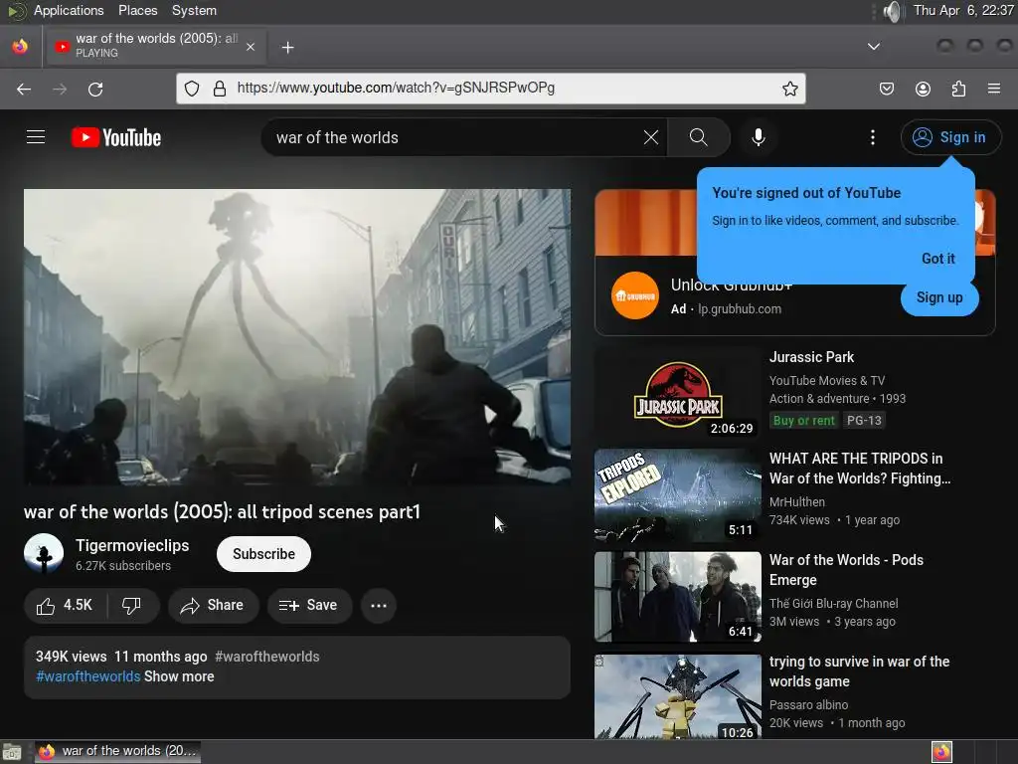Dislike the video with thumbs down
1018x764 pixels.
pos(132,606)
